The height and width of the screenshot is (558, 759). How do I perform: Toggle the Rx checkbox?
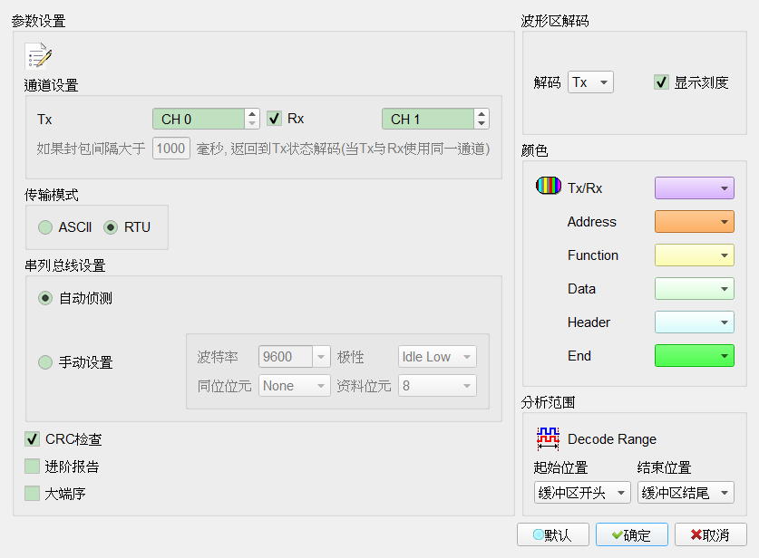(275, 119)
